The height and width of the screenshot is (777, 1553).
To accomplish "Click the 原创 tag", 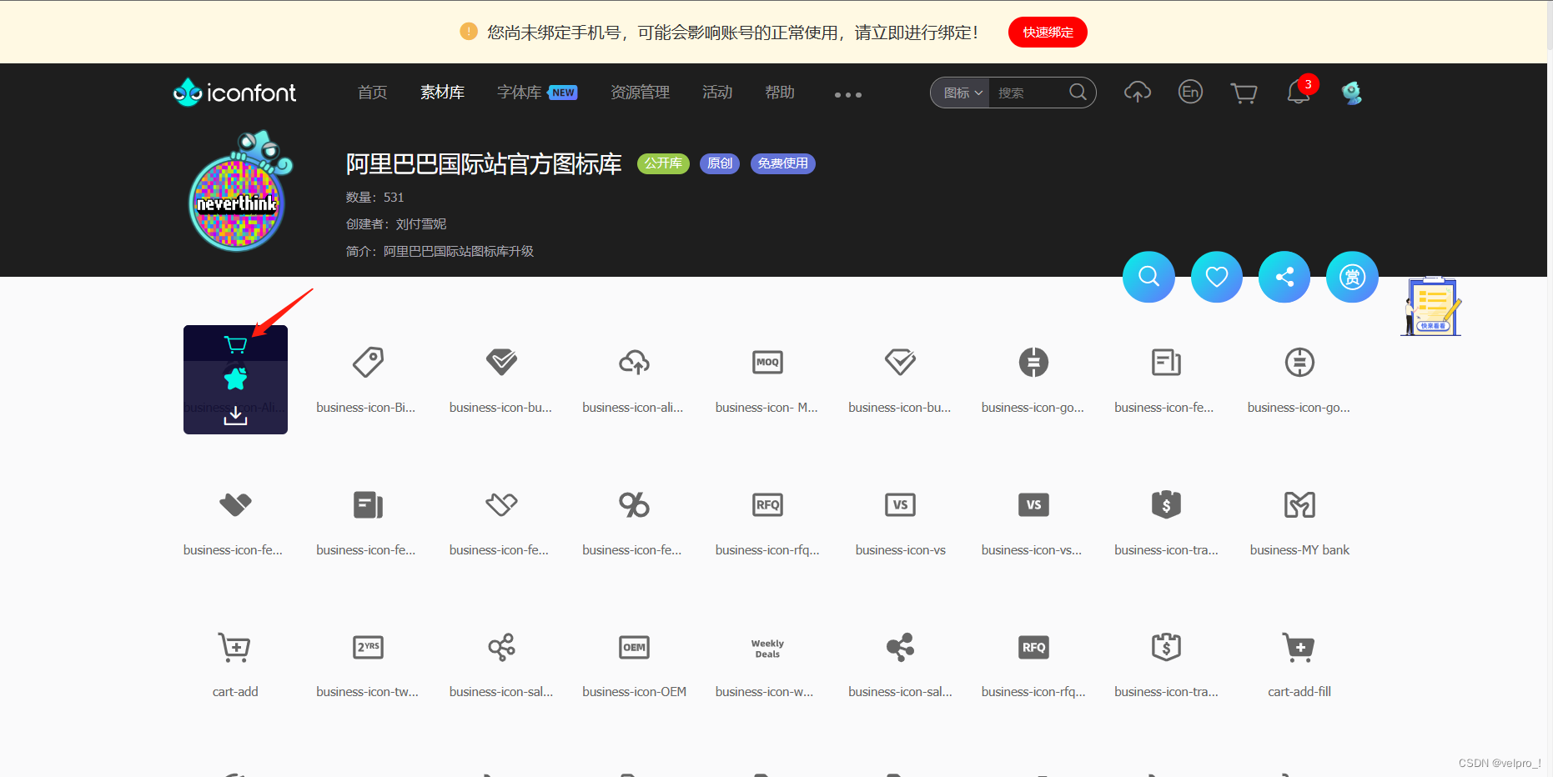I will click(x=719, y=163).
